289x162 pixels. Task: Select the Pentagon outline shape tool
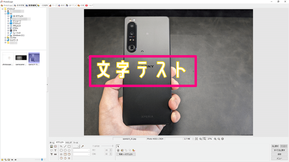pyautogui.click(x=69, y=150)
